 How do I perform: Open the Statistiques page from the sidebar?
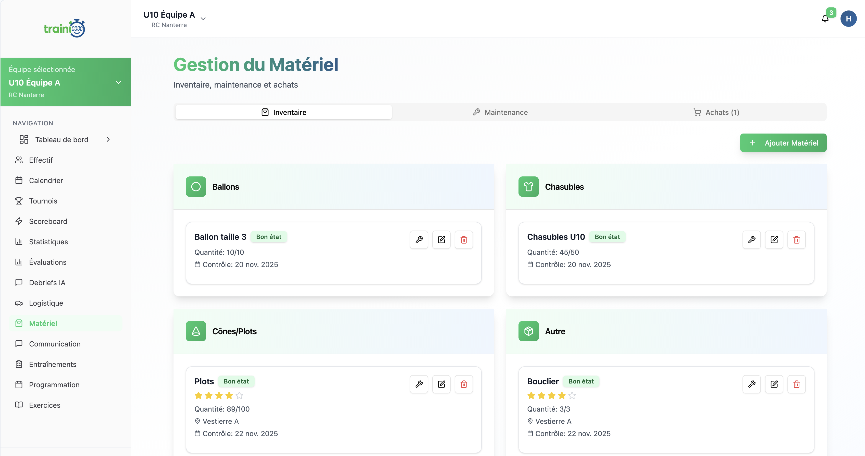coord(48,242)
